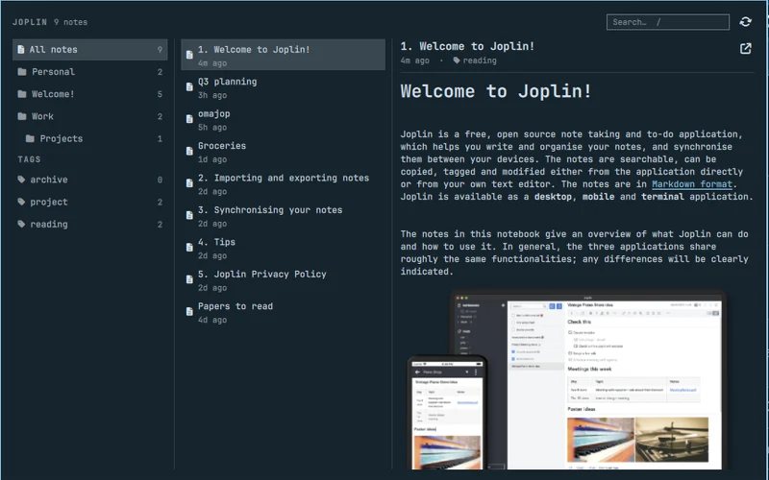Click inside the Search field
Screen dimensions: 769x480
667,22
